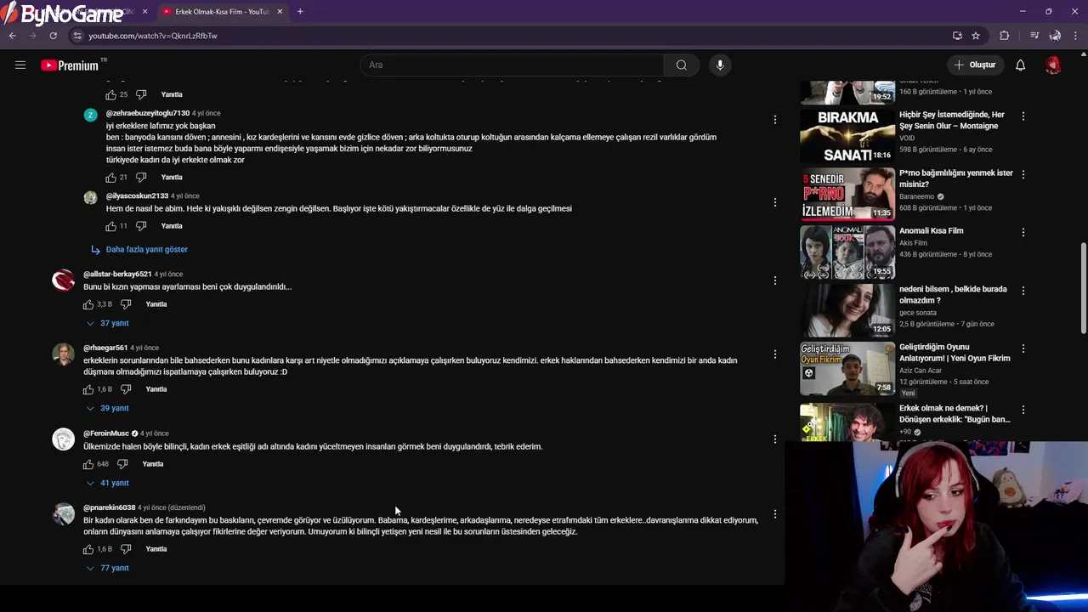Open options menu for @rhaegar561 comment
This screenshot has height=612, width=1088.
(774, 354)
